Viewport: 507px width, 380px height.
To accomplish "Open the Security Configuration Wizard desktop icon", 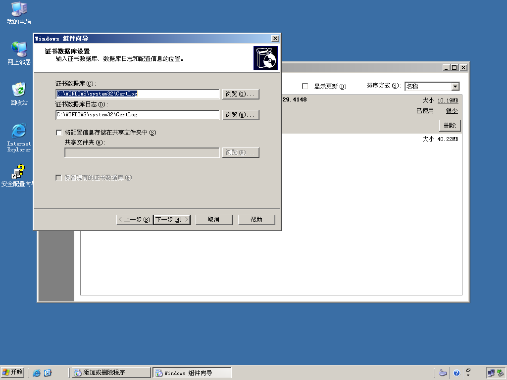I will [x=18, y=176].
